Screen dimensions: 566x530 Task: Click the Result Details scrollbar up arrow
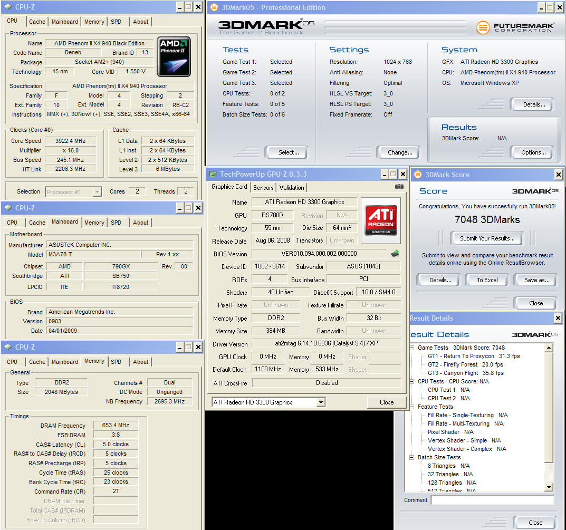pyautogui.click(x=549, y=348)
